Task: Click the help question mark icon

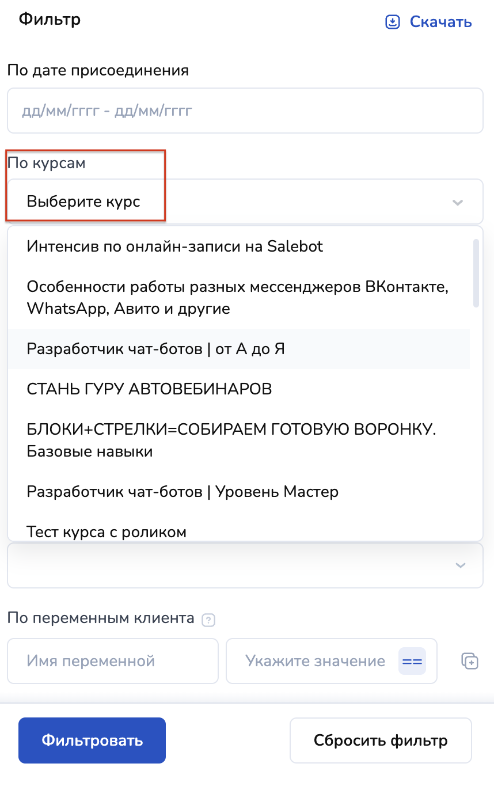Action: (208, 621)
